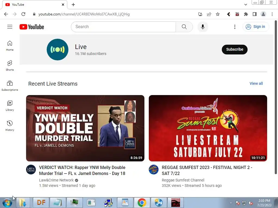Click Law&Crime Network channel avatar

[31, 170]
